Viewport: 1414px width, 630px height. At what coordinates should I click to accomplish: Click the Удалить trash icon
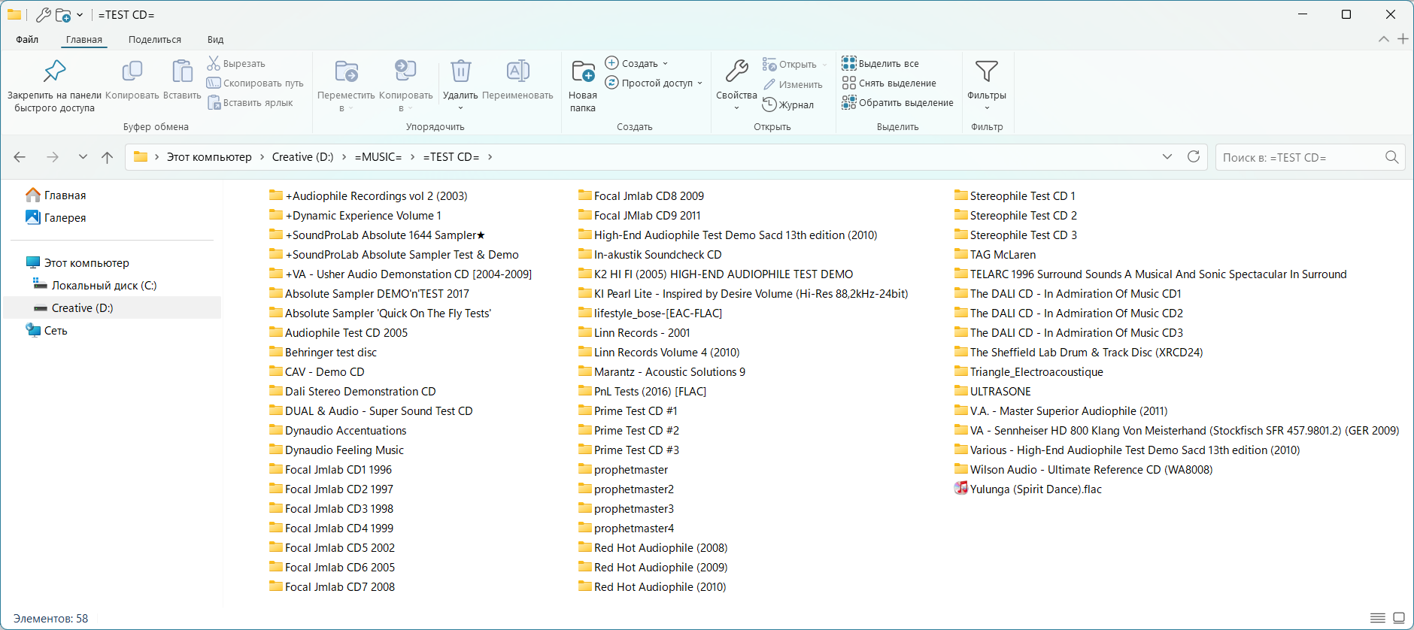pos(460,71)
